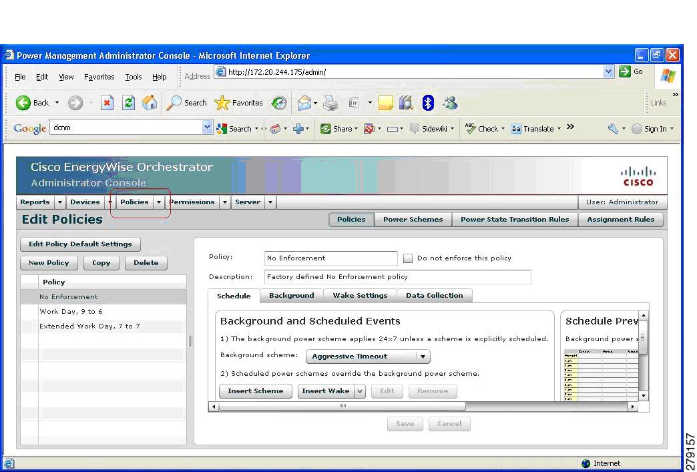
Task: Open the Background scheme Aggressive Timeout dropdown
Action: pyautogui.click(x=368, y=357)
